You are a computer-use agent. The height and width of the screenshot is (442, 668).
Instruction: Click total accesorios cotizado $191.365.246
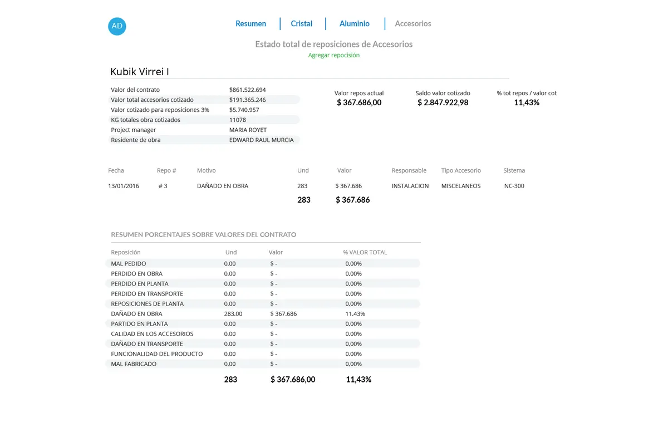pos(248,100)
